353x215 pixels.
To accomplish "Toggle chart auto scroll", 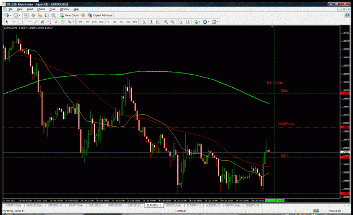I will coord(181,22).
